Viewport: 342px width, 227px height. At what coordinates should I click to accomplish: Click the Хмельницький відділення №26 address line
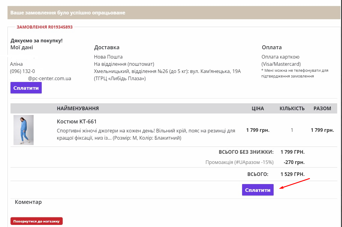[167, 71]
